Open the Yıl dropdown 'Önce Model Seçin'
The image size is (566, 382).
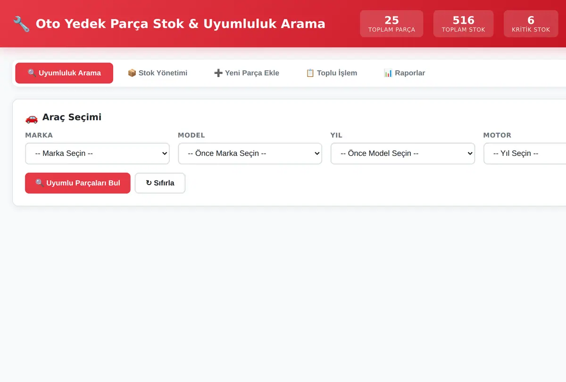[403, 154]
